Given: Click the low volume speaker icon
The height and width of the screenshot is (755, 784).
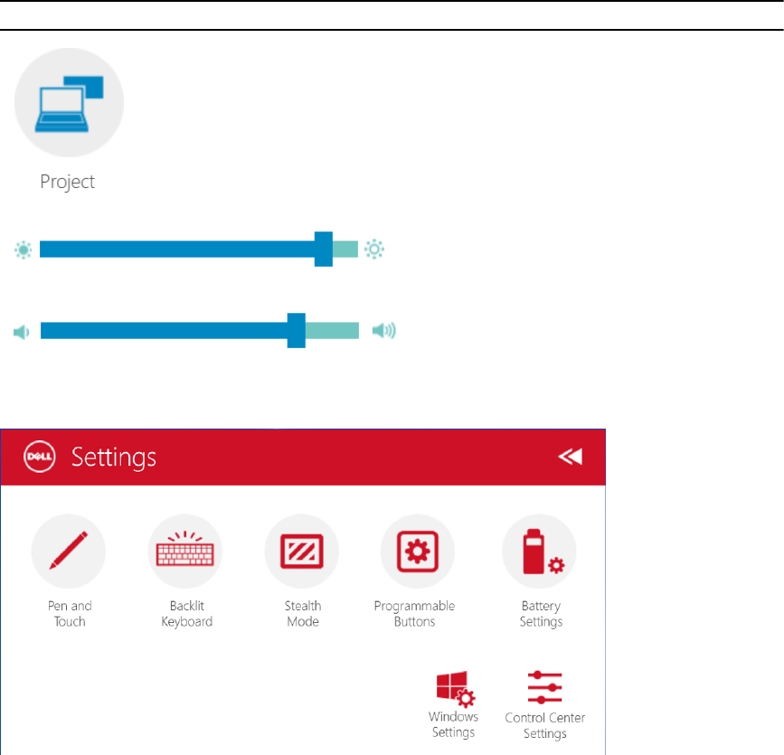Looking at the screenshot, I should point(21,332).
